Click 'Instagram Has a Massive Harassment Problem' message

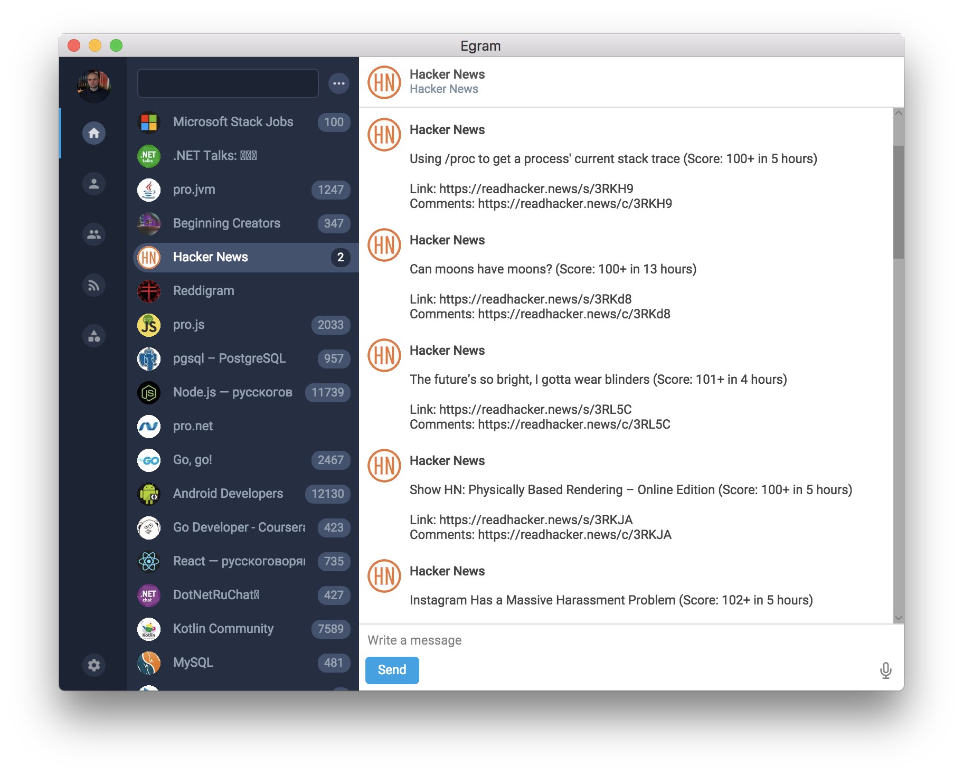[611, 600]
